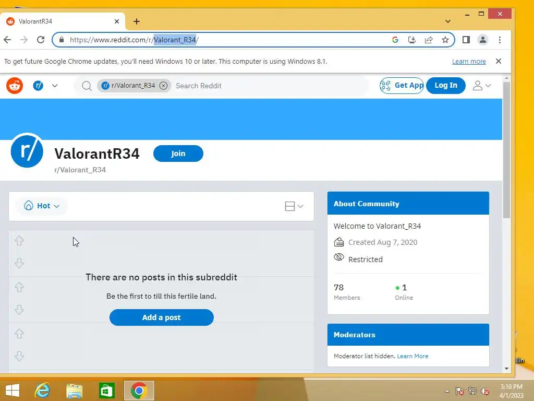This screenshot has height=401, width=534.
Task: Click the page vertical scrollbar thumb
Action: [x=506, y=150]
